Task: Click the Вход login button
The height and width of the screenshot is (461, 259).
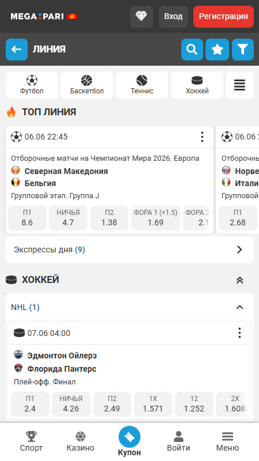Action: 173,17
